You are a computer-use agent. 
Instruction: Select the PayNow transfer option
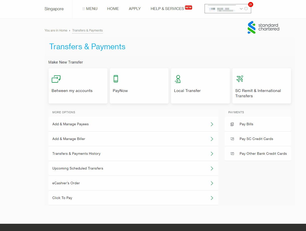139,86
